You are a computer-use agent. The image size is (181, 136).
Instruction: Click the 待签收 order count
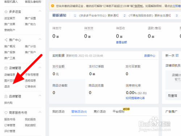119,36
